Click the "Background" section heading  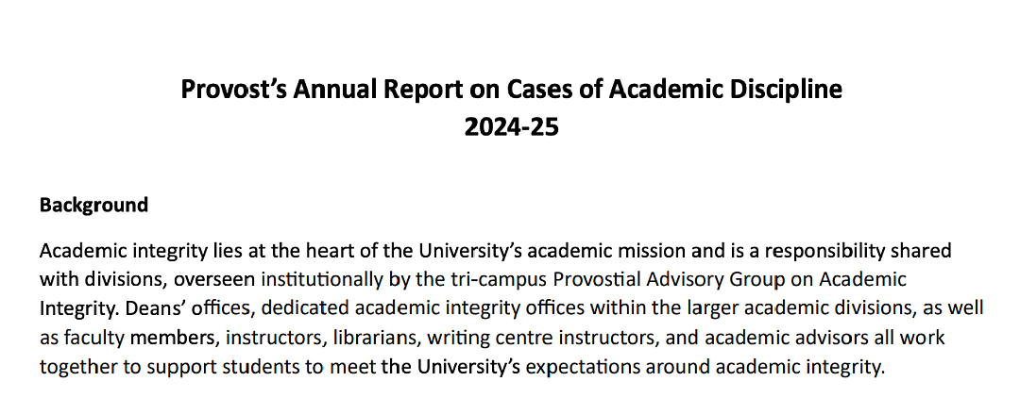(x=93, y=206)
